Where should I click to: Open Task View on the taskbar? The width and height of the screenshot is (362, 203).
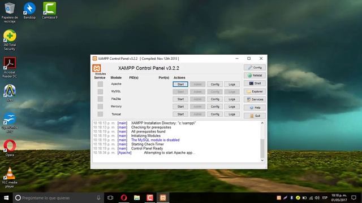pos(110,198)
